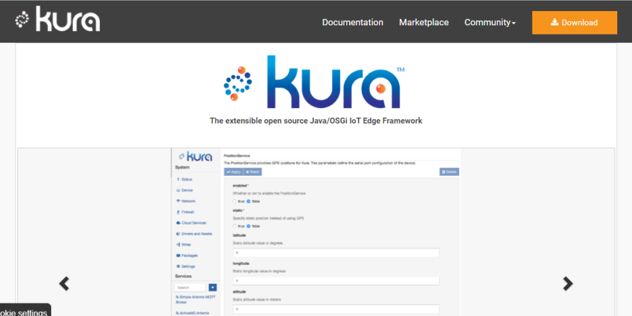Click the Apply button in the slide
Image resolution: width=632 pixels, height=316 pixels.
click(234, 172)
